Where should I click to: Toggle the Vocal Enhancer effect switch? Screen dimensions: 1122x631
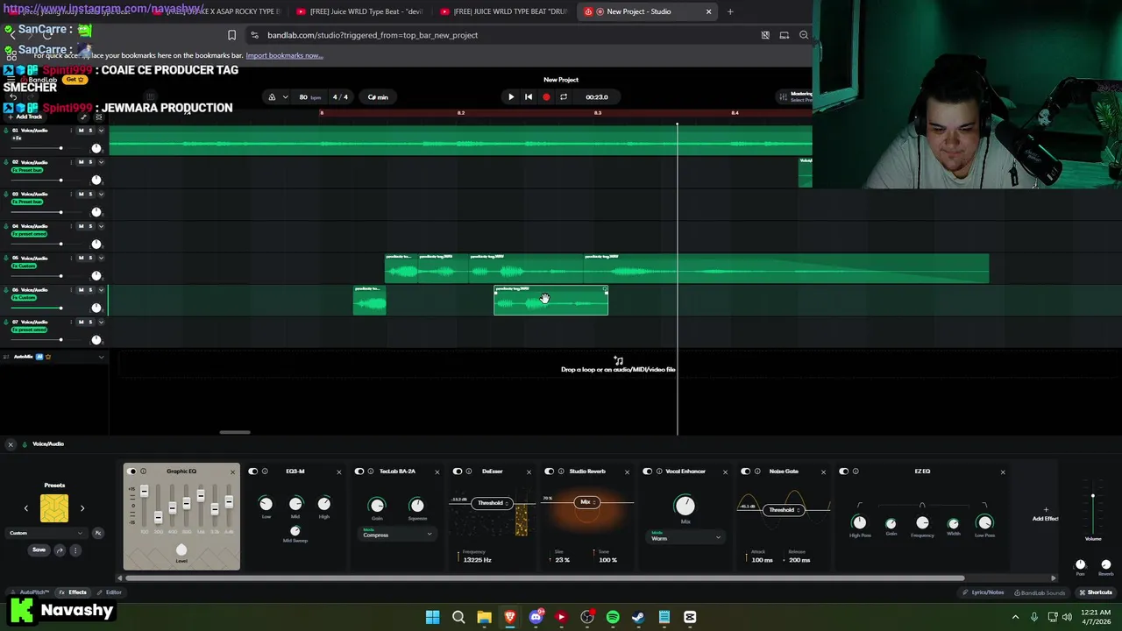point(647,471)
